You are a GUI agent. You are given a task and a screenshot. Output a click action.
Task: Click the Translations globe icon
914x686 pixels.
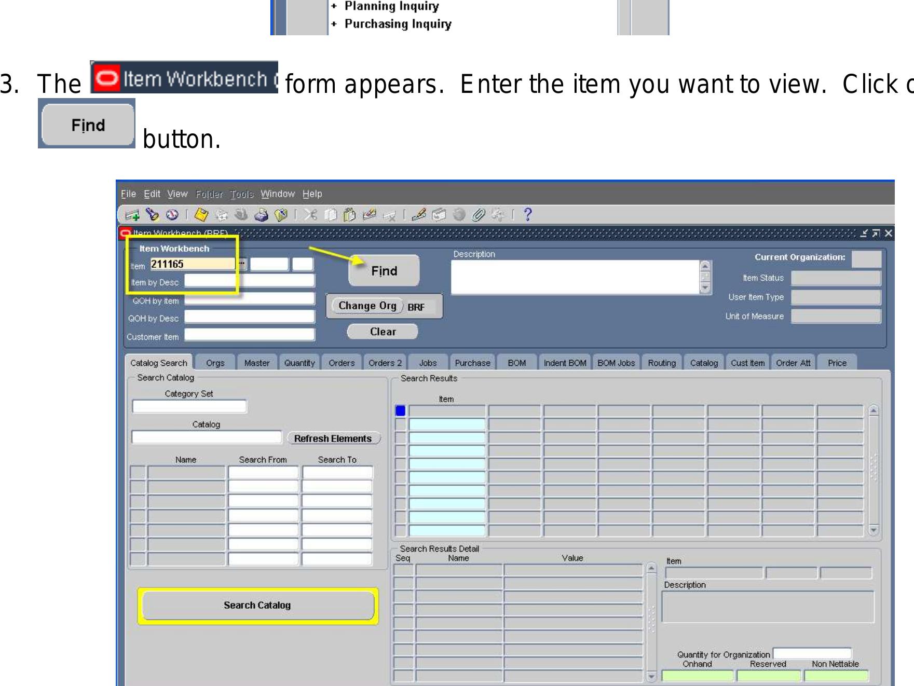459,214
